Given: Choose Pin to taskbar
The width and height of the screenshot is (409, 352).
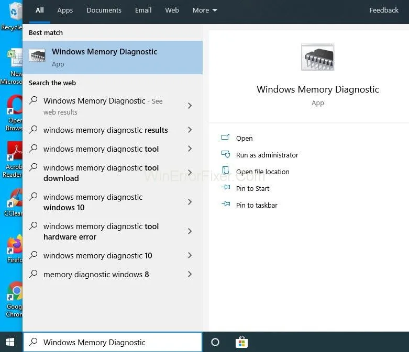Looking at the screenshot, I should point(257,206).
